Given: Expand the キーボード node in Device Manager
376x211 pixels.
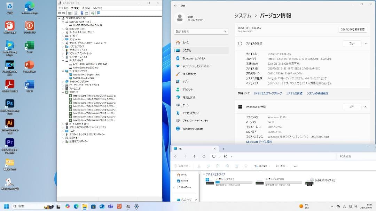Looking at the screenshot, I should click(x=64, y=36).
